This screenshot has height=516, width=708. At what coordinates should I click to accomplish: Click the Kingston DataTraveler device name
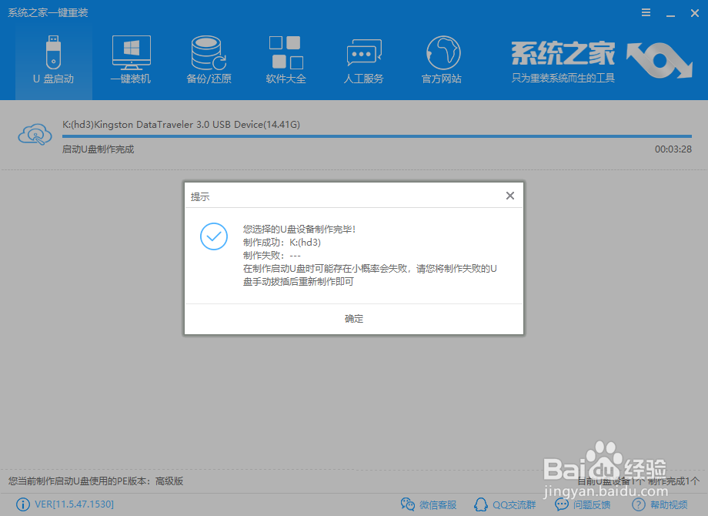(181, 124)
